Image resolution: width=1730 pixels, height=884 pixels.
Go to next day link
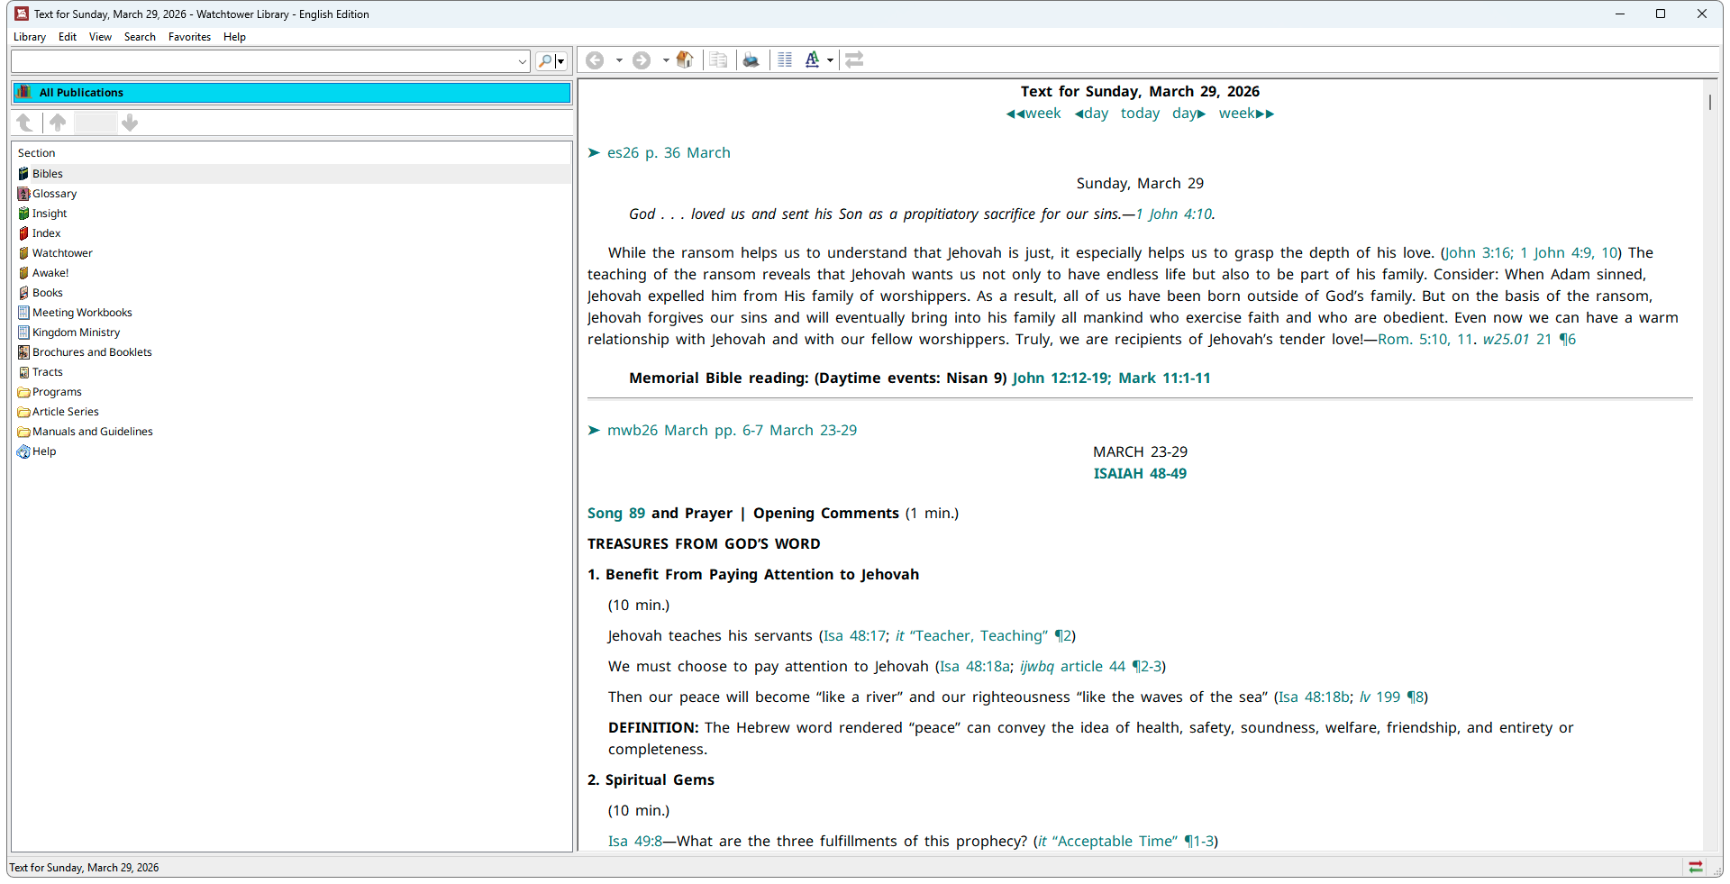[1188, 114]
